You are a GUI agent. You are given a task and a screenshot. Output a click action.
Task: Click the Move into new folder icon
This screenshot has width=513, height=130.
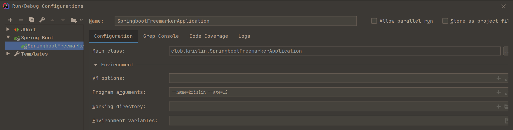click(74, 20)
